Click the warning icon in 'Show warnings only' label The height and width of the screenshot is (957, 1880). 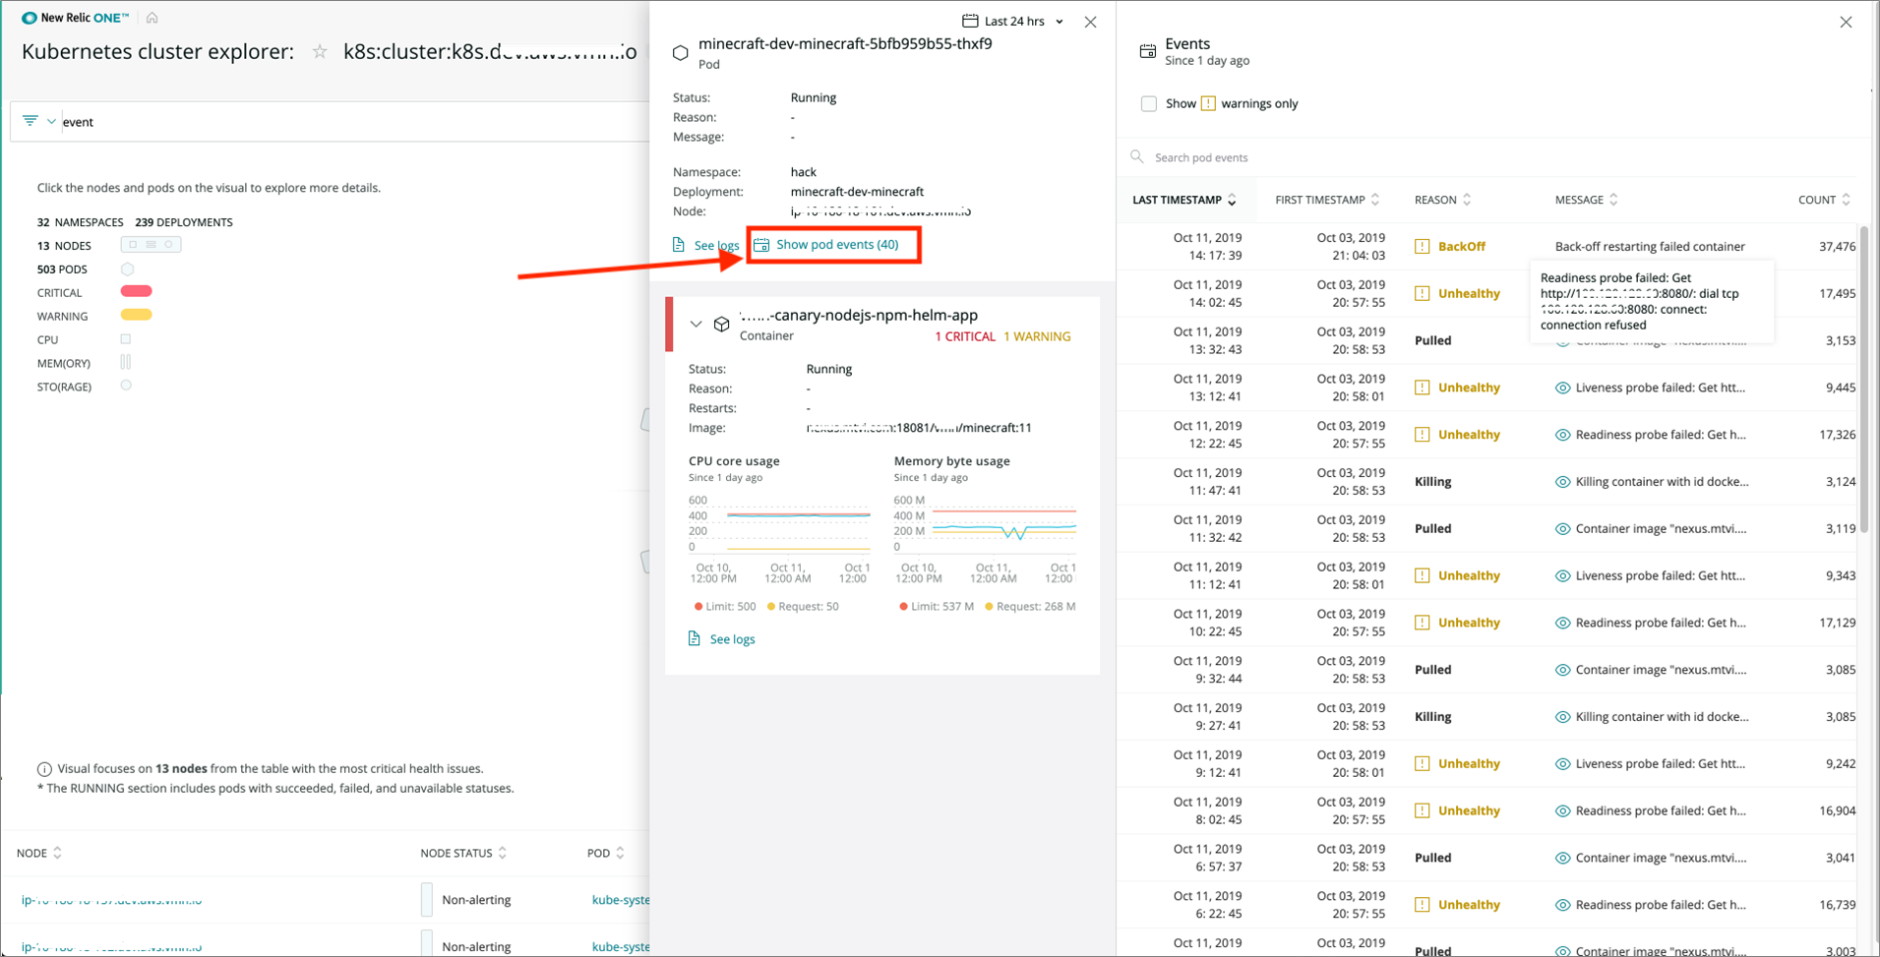[1208, 103]
